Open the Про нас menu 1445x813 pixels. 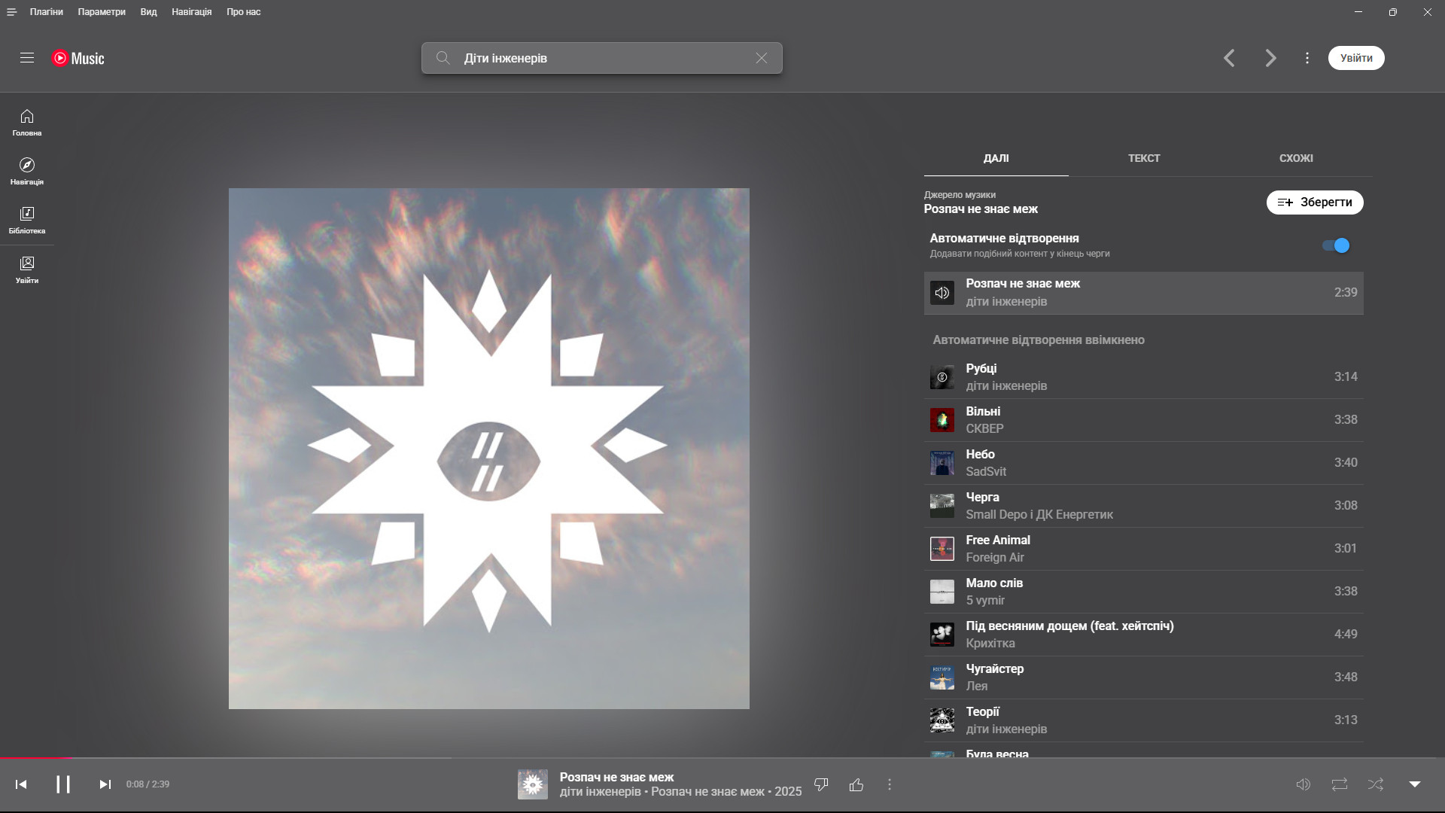click(x=244, y=12)
